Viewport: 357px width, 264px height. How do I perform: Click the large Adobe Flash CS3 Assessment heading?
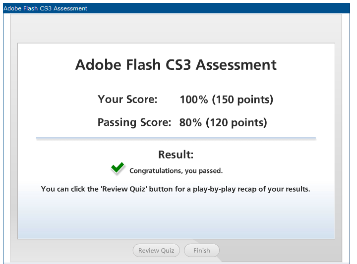coord(176,65)
